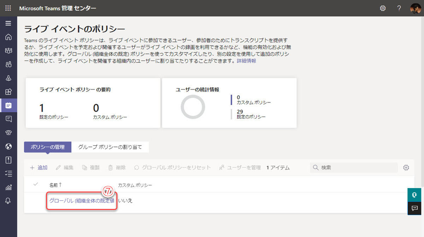Open Locations globe sidebar icon

pos(8,146)
